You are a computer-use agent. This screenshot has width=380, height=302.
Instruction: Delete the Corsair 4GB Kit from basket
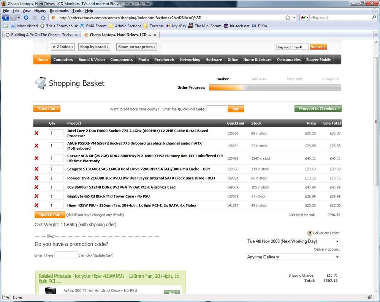36,158
